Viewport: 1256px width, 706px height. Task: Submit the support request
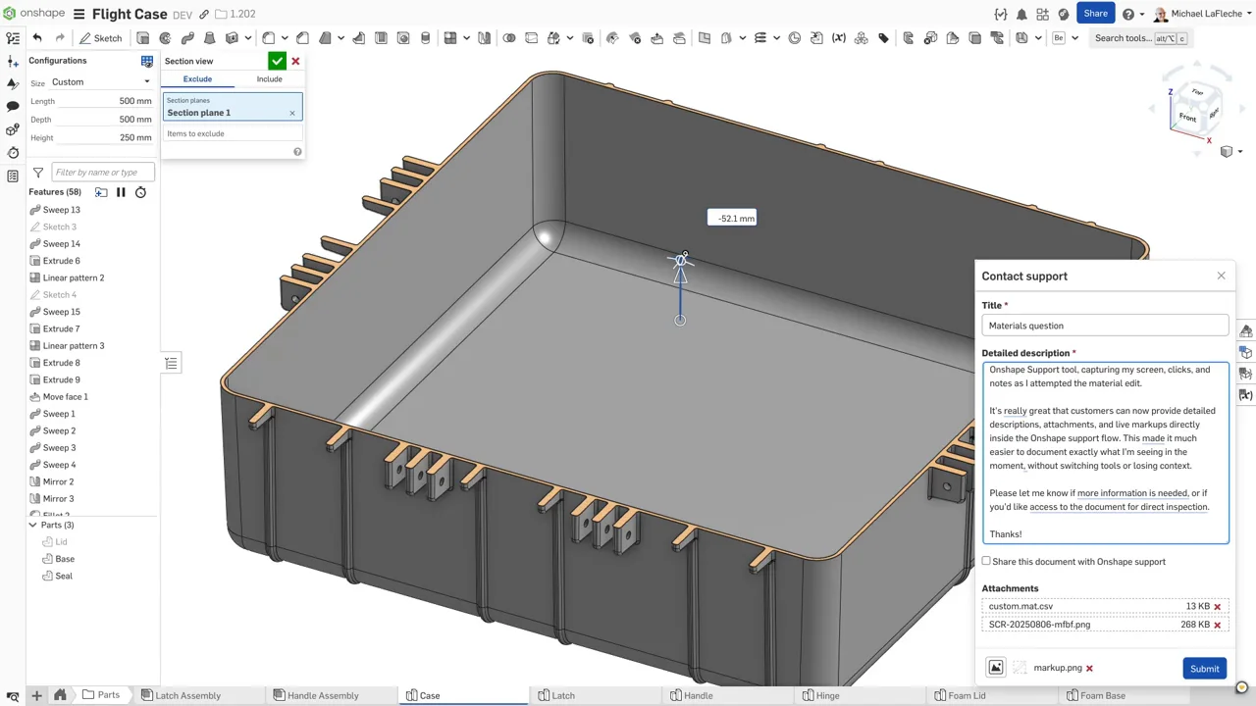click(x=1204, y=669)
